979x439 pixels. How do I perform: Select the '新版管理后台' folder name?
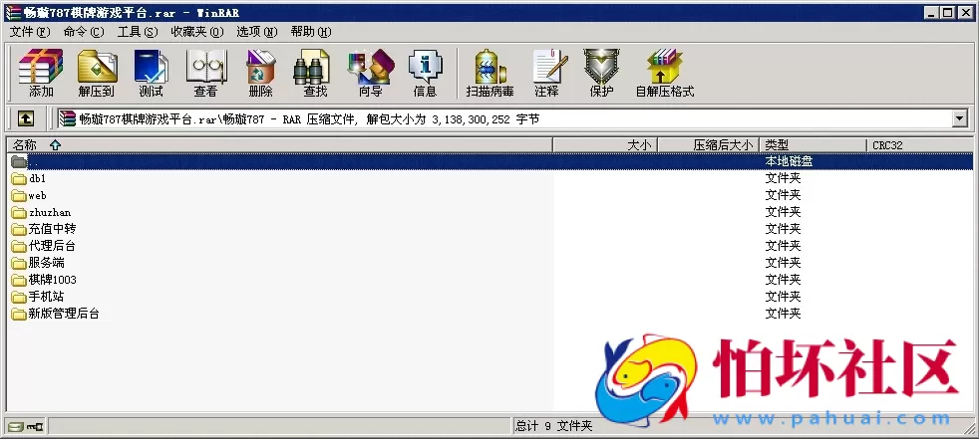coord(64,314)
